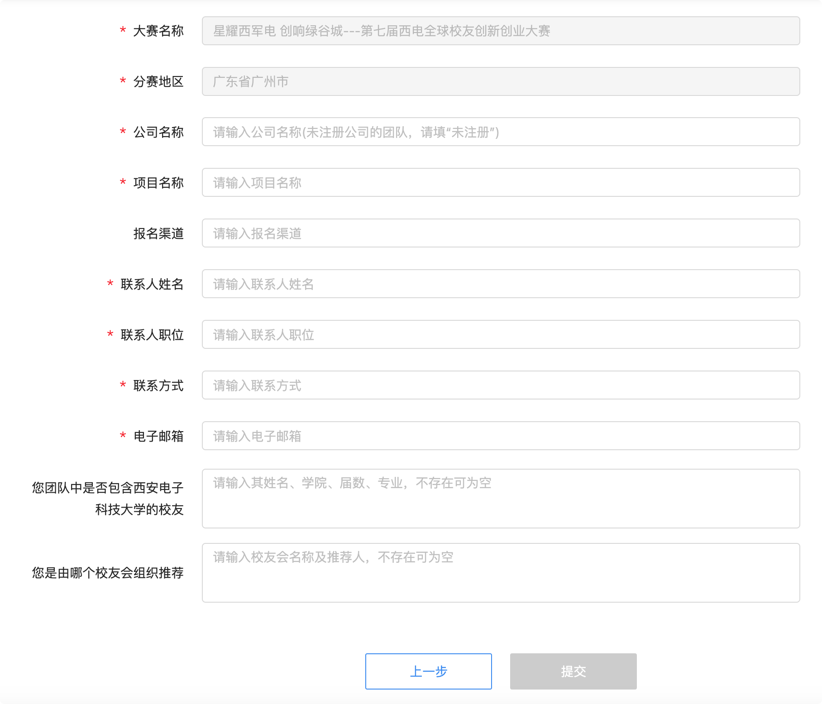
Task: Focus the 联系方式 input box
Action: pos(501,385)
